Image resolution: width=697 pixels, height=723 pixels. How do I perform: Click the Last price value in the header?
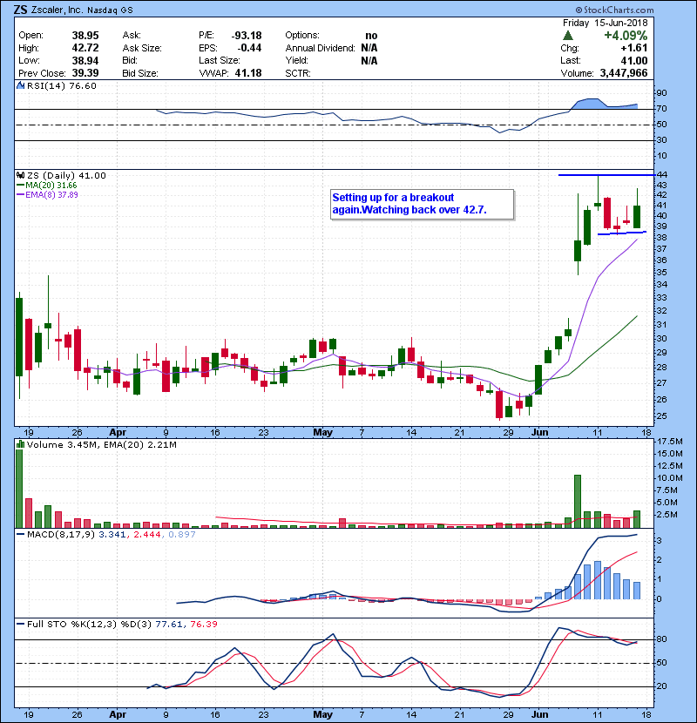[x=633, y=61]
